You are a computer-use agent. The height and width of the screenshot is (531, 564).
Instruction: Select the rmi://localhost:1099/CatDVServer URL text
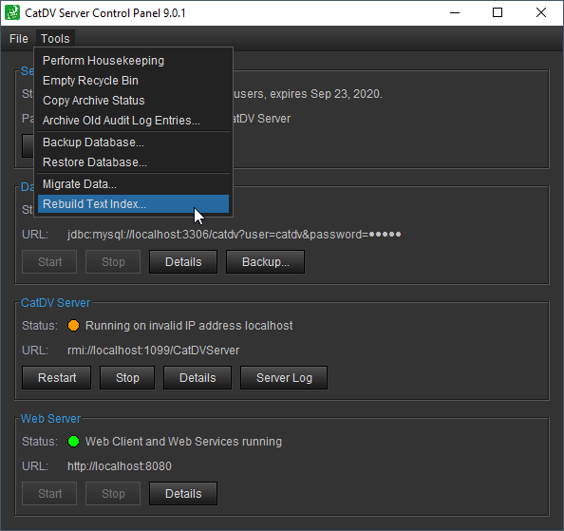click(153, 351)
